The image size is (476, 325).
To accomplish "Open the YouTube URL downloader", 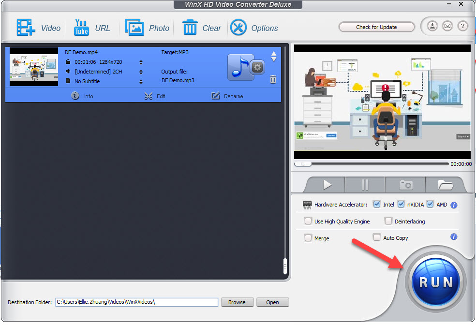I will point(81,28).
